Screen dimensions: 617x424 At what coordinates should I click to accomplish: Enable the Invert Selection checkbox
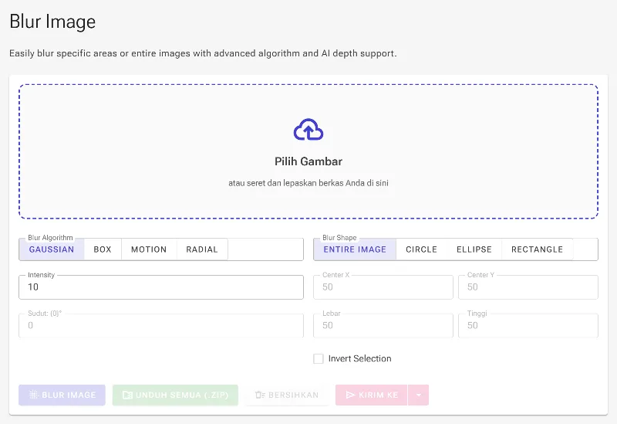pyautogui.click(x=319, y=358)
